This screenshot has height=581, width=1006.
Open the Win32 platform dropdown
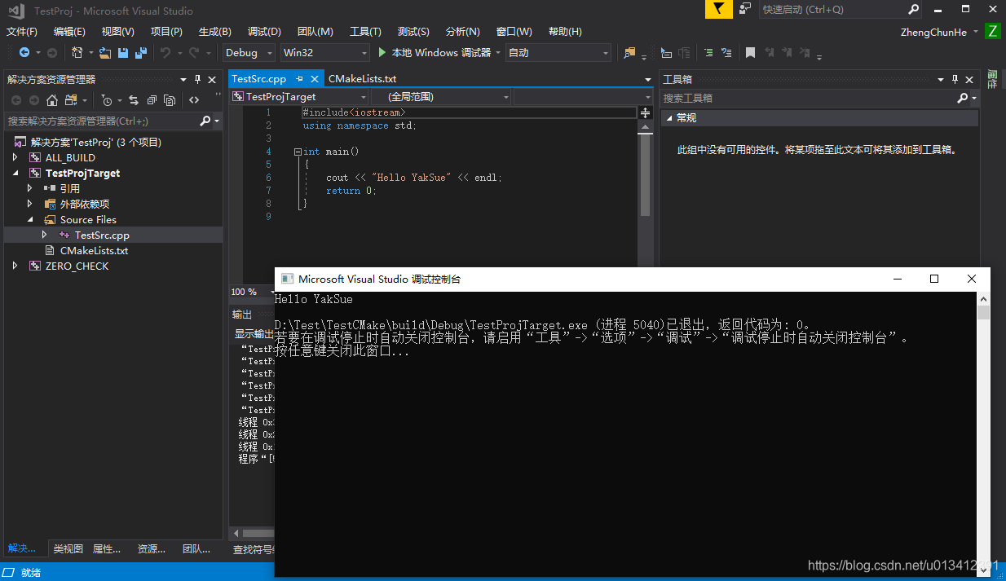click(x=324, y=52)
